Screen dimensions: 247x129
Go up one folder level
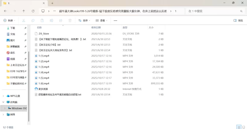coord(24,11)
